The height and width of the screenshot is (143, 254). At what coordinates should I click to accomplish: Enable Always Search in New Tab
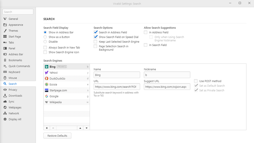pos(45,48)
